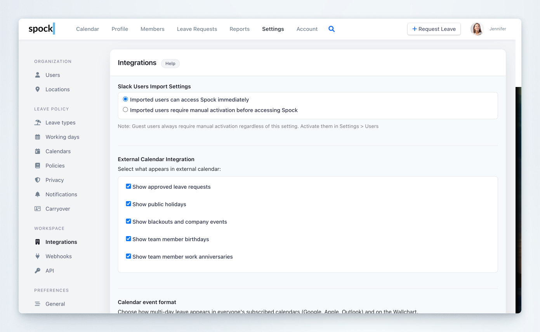
Task: Open Privacy settings in sidebar
Action: [x=55, y=180]
